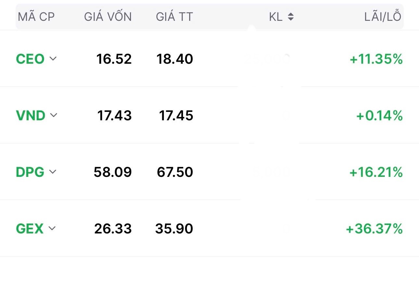
Task: Expand the CEO stock chevron
Action: click(x=53, y=59)
